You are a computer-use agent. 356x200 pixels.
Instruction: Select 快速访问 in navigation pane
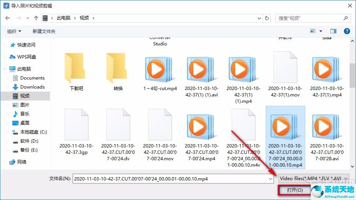23,45
